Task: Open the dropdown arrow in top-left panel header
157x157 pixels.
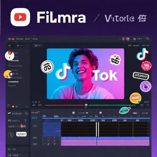Action: pyautogui.click(x=27, y=45)
